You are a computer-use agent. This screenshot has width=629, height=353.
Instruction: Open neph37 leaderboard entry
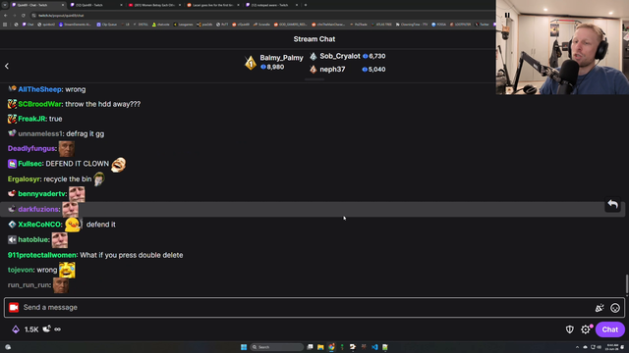(x=332, y=70)
